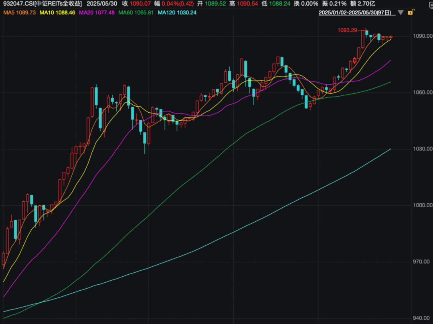Select the MA60 indicator label
Screen dimensions: 433x324
[136, 13]
